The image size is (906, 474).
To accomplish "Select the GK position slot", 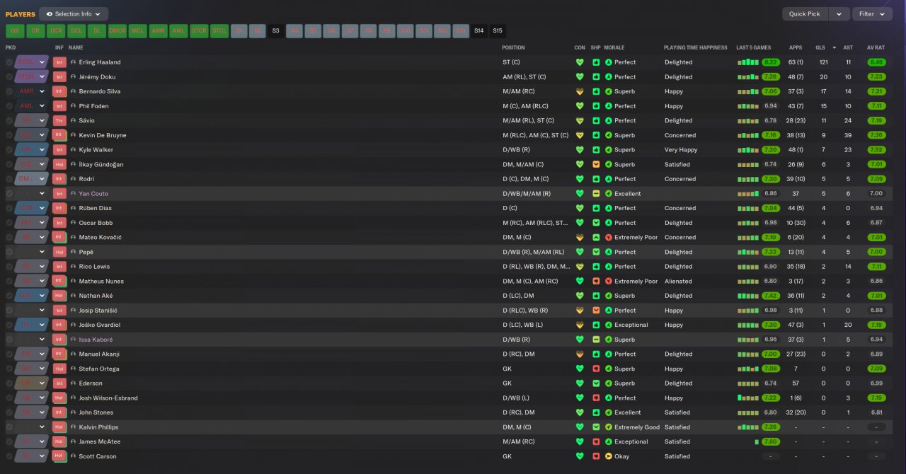I will [x=15, y=31].
